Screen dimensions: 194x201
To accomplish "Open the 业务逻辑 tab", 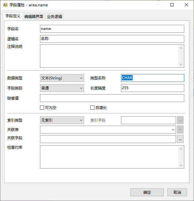I will [x=54, y=16].
